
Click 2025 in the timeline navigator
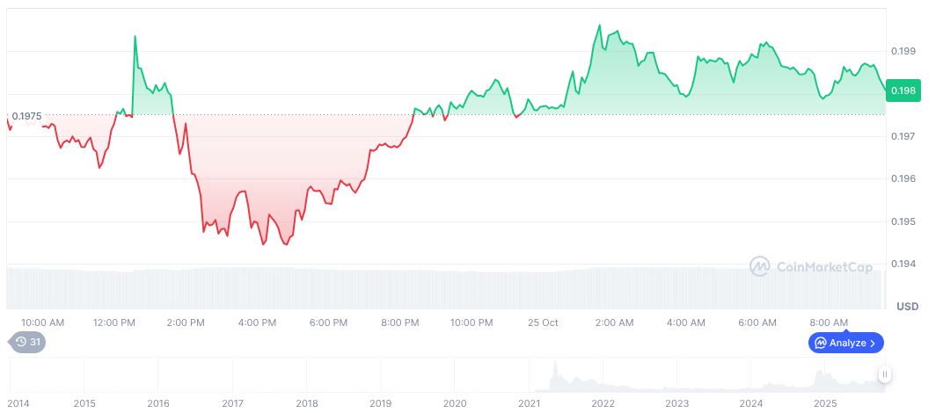pos(824,403)
